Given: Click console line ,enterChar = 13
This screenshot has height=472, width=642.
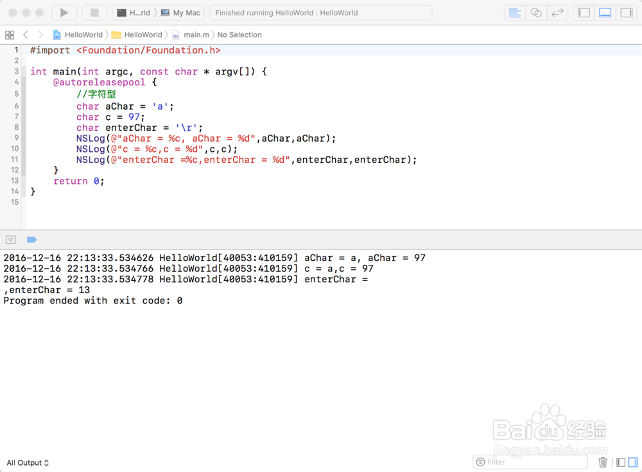Looking at the screenshot, I should pos(47,290).
